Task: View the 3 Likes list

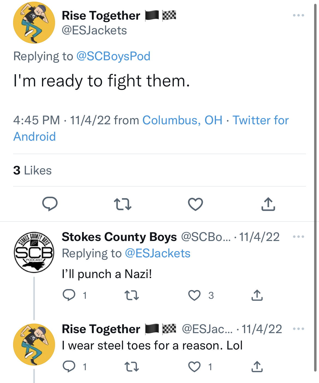Action: pyautogui.click(x=32, y=170)
